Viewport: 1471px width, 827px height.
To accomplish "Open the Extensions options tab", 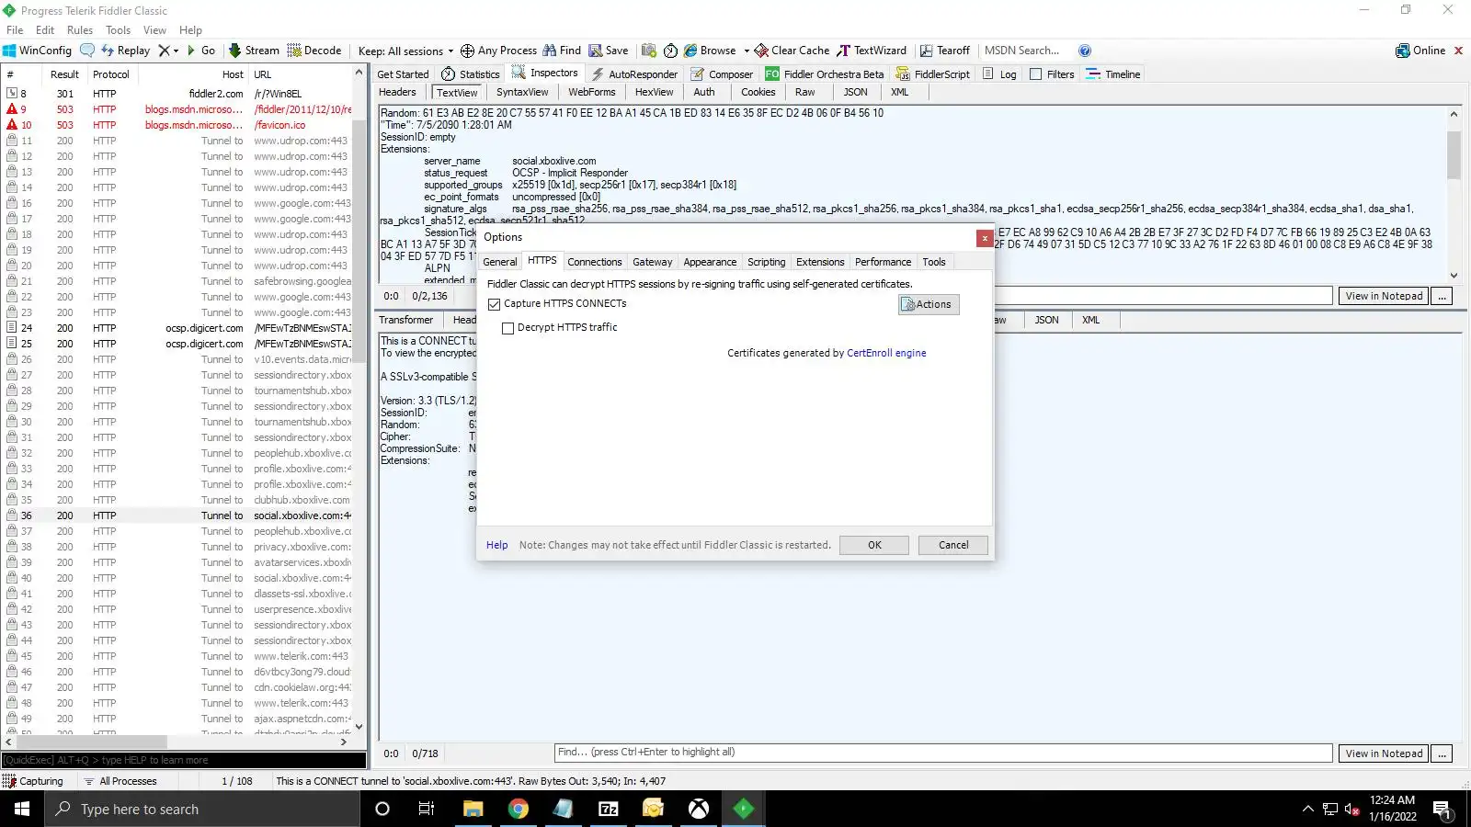I will click(820, 262).
